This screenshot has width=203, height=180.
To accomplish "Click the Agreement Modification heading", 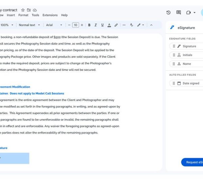I will click(15, 87).
